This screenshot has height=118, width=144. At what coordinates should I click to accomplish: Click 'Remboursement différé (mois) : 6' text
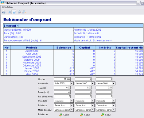click(x=22, y=40)
